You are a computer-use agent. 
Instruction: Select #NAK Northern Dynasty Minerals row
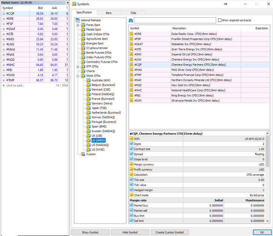pyautogui.click(x=199, y=80)
